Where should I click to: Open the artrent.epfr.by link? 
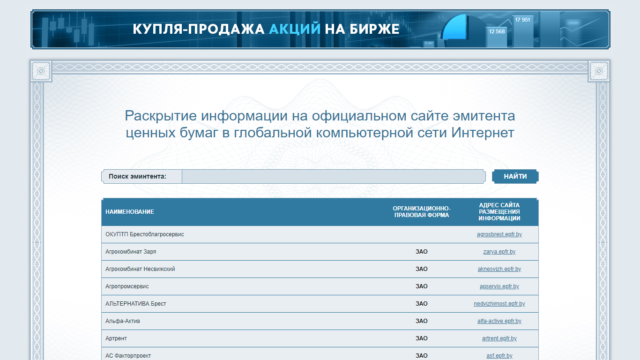coord(499,338)
